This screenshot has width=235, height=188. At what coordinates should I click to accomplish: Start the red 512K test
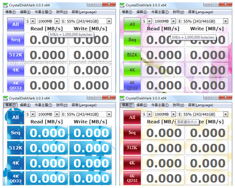point(132,148)
